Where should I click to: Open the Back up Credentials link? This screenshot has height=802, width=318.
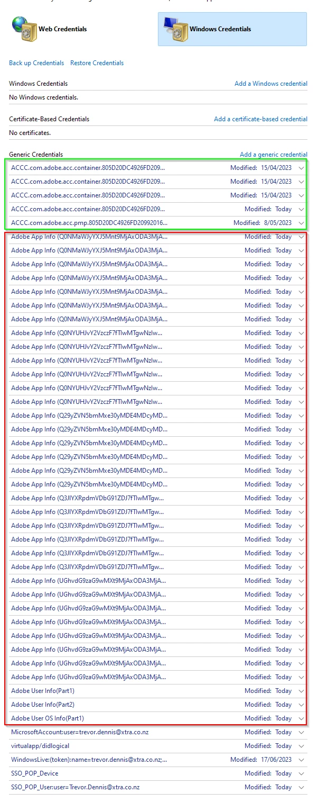36,63
